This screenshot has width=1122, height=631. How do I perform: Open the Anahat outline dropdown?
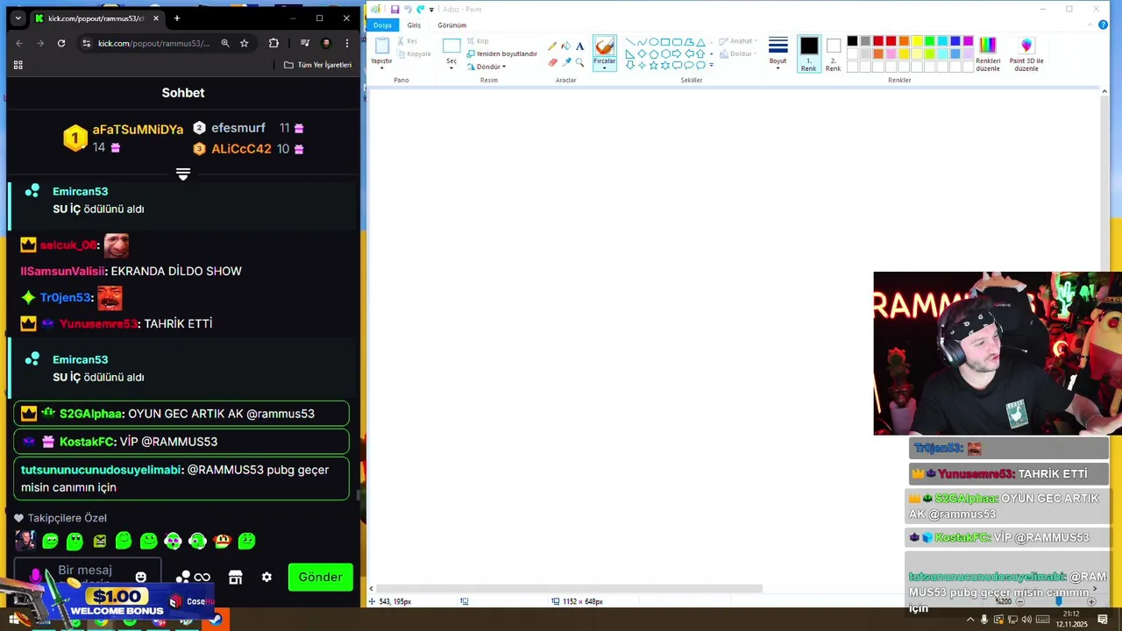pyautogui.click(x=739, y=41)
